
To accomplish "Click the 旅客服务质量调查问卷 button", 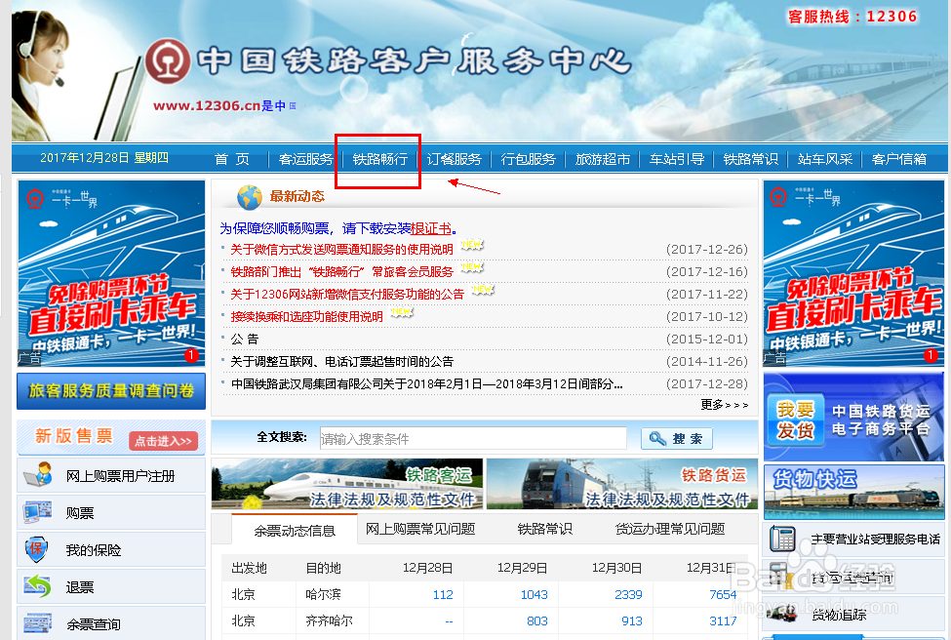I will click(111, 390).
